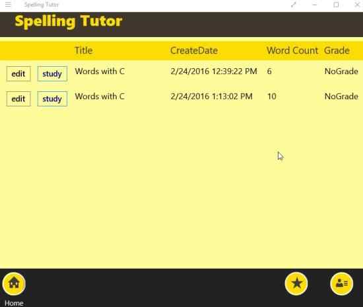
Task: Click the CreateDate column header
Action: point(194,50)
